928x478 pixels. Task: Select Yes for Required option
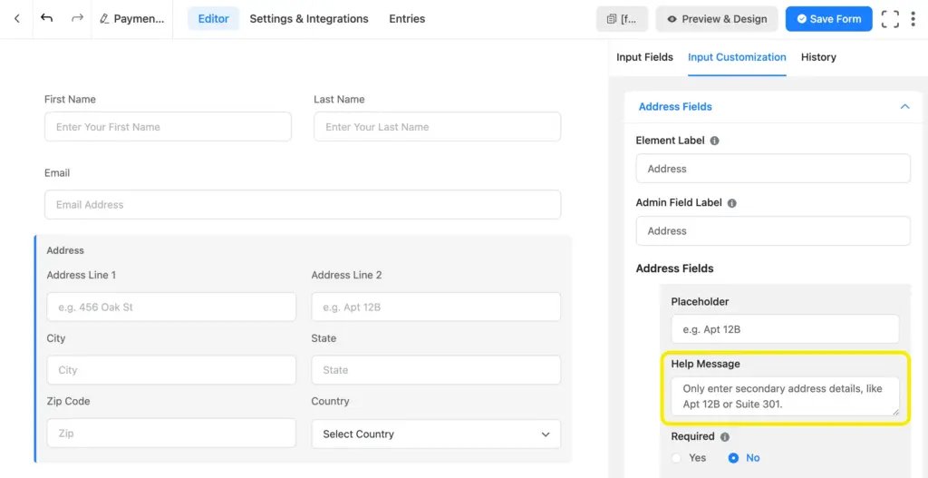pos(677,458)
